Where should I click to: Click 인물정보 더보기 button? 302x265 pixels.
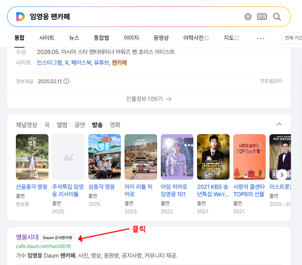(x=149, y=99)
